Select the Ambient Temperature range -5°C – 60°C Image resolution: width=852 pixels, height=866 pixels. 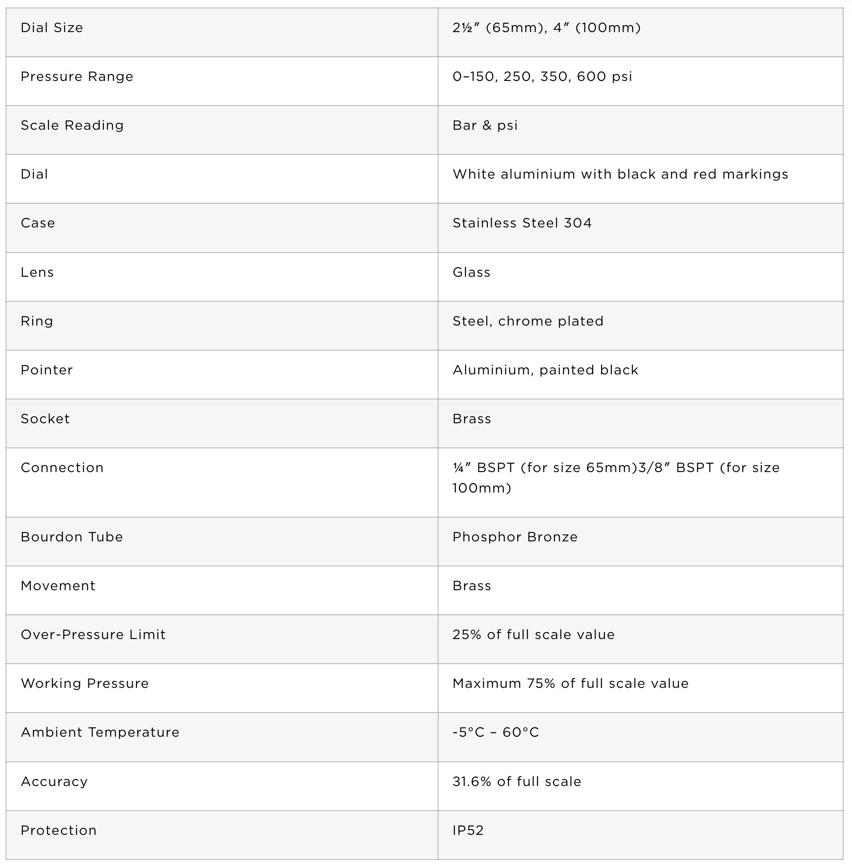tap(496, 733)
